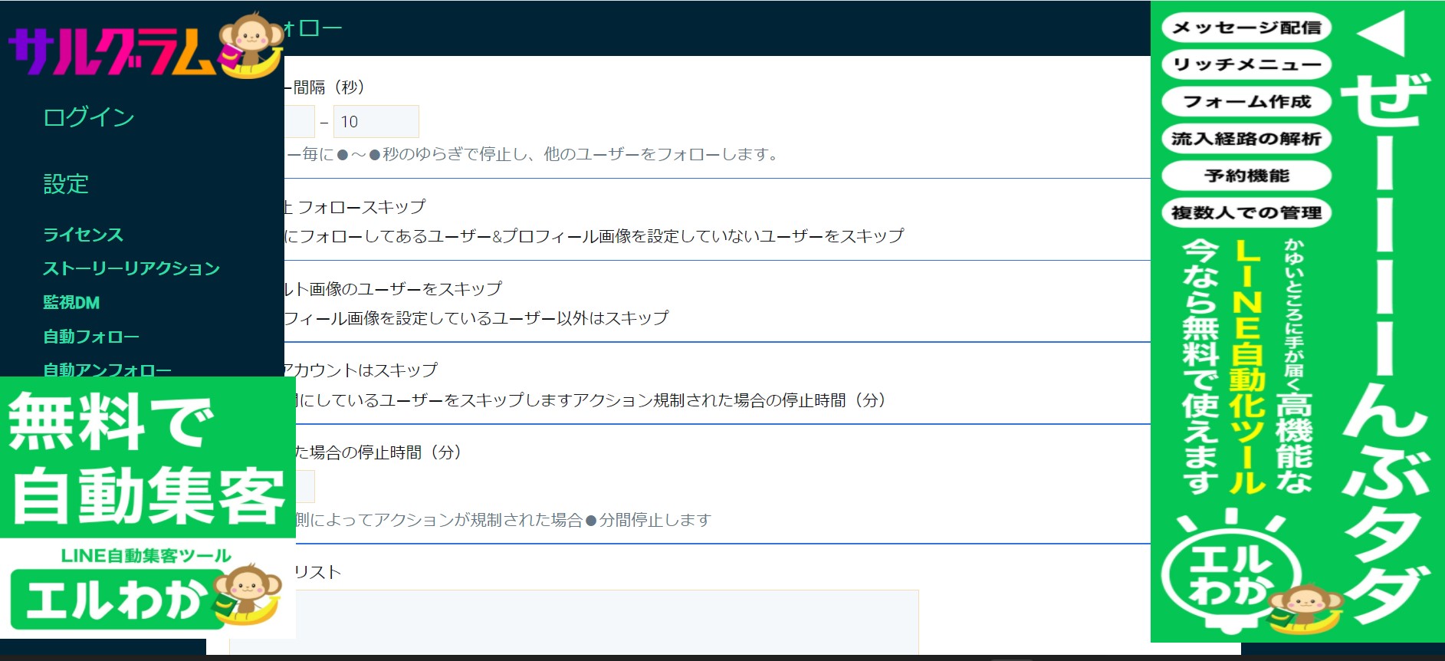
Task: Click the フォーム作成 pill
Action: tap(1246, 101)
